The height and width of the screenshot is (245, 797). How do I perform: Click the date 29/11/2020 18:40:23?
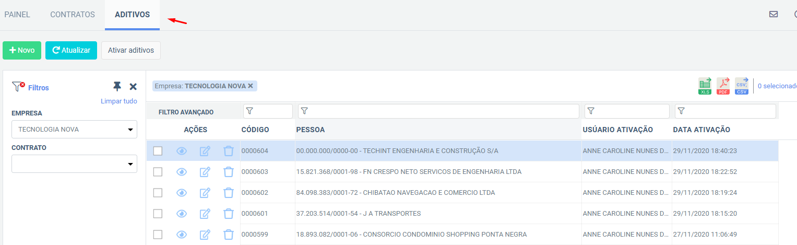[705, 151]
